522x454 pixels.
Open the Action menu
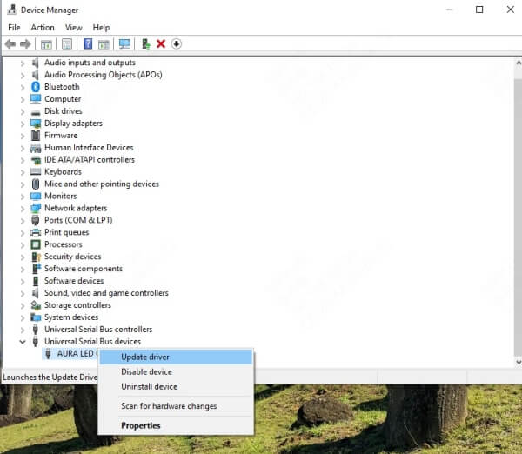click(x=43, y=28)
